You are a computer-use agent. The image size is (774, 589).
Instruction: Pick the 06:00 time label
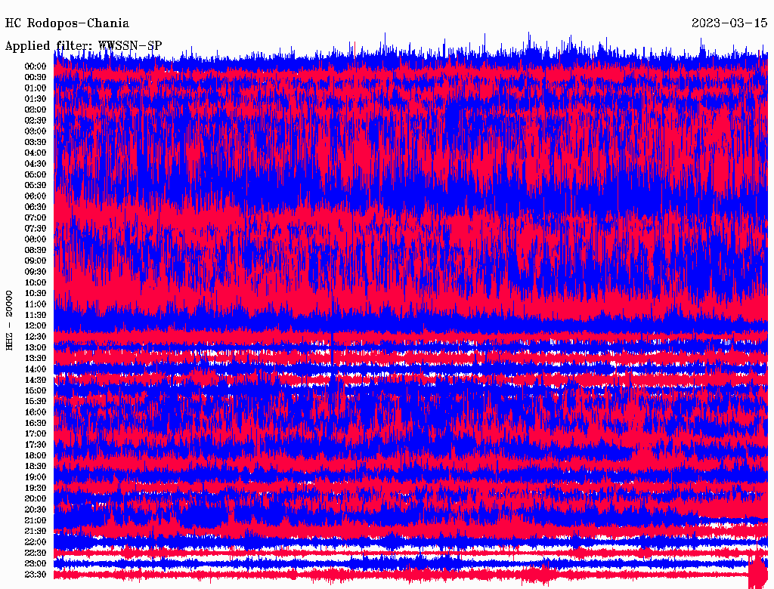36,196
